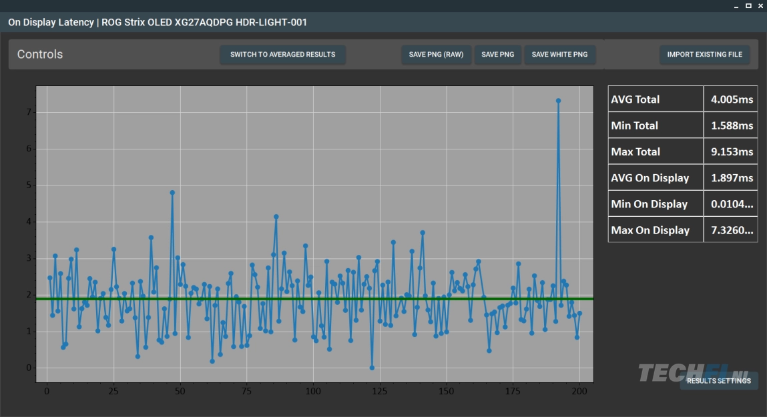The width and height of the screenshot is (767, 417).
Task: Click the green average line on the graph
Action: (x=314, y=299)
